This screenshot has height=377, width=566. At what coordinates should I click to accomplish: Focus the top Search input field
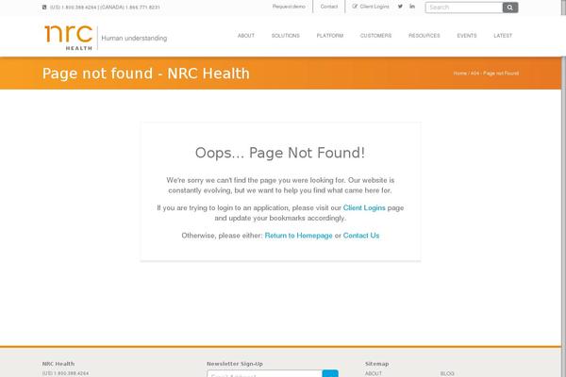coord(464,8)
